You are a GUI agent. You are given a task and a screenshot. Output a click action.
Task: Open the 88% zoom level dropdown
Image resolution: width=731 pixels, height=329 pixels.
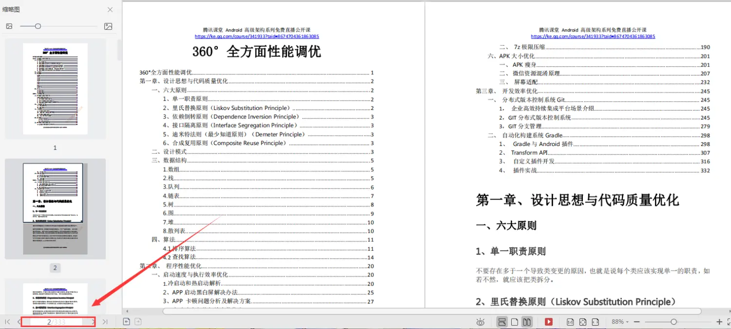(x=620, y=322)
